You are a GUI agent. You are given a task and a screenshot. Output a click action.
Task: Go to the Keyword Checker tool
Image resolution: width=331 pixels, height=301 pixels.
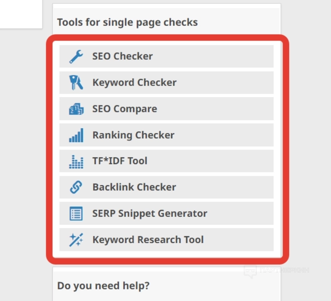pos(134,82)
